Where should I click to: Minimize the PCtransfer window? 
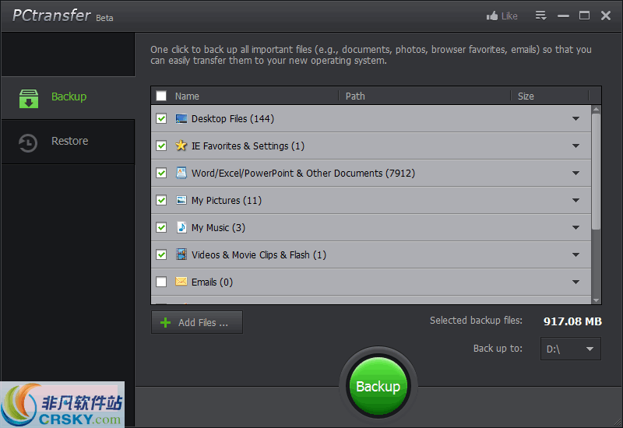(563, 16)
